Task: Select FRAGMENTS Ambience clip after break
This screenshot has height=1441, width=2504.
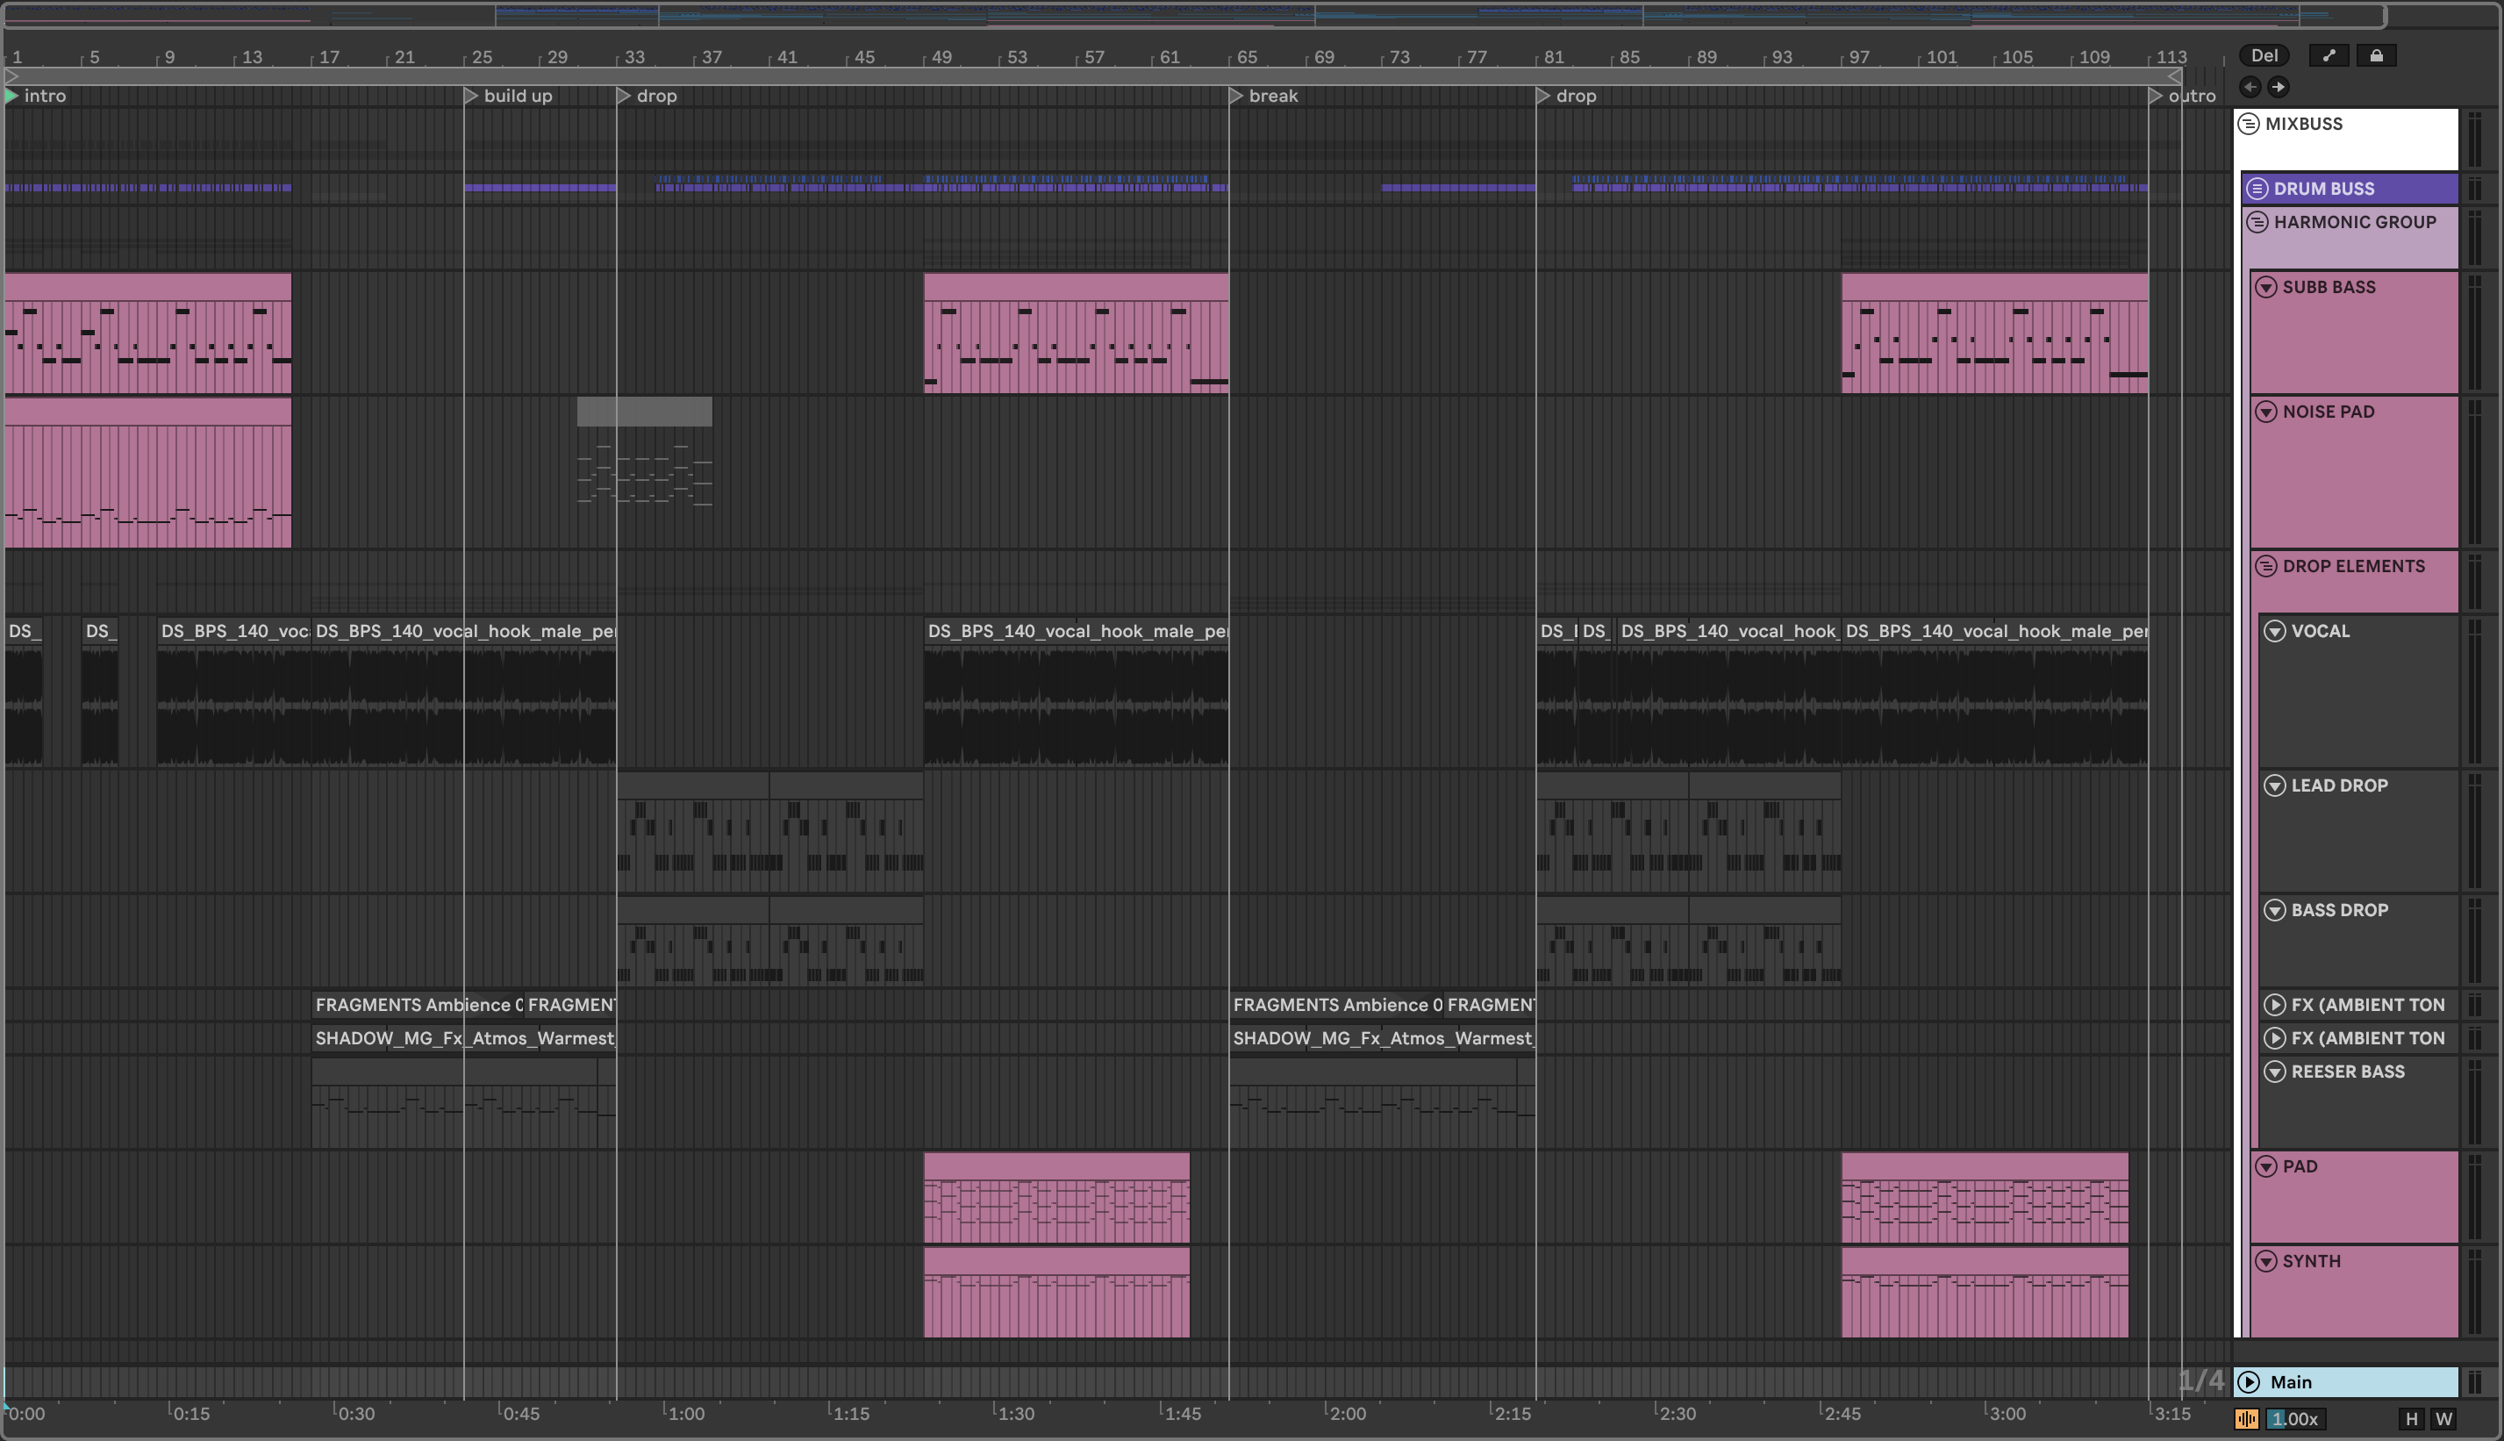Action: tap(1334, 1005)
